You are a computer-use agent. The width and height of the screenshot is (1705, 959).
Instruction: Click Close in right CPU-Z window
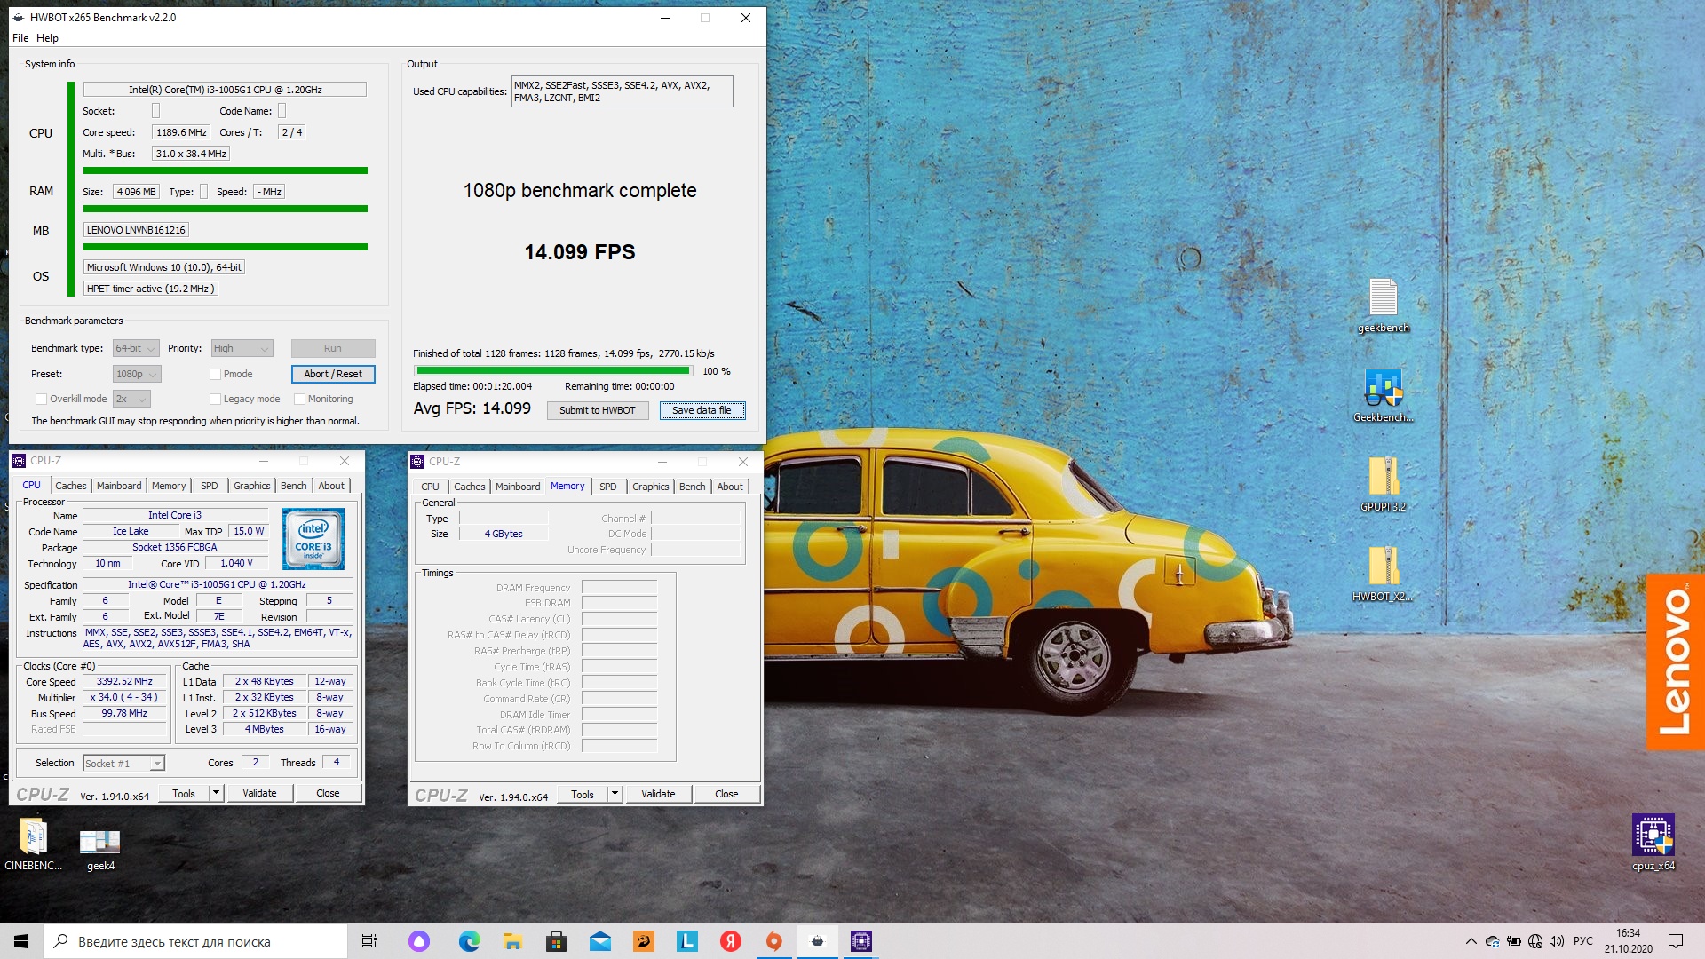pos(726,794)
